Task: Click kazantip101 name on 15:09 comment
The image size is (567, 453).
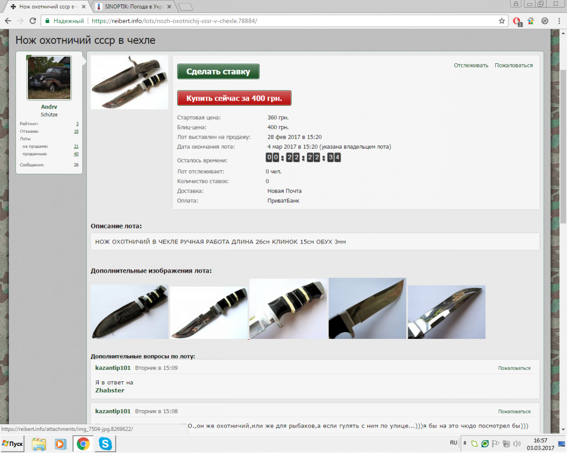Action: (x=113, y=368)
